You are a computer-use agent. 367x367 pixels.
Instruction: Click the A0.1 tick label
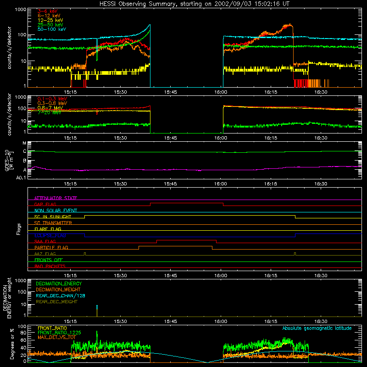21,178
